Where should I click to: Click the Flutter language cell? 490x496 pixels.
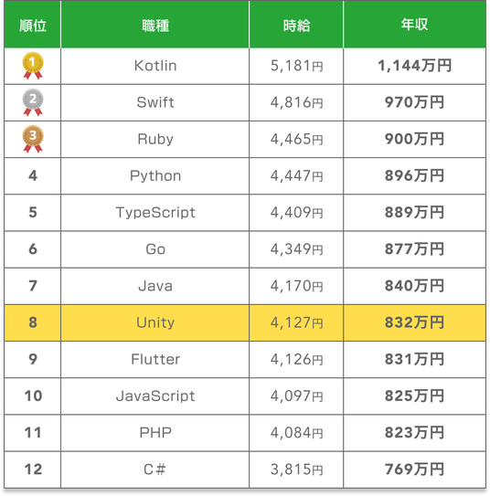154,359
